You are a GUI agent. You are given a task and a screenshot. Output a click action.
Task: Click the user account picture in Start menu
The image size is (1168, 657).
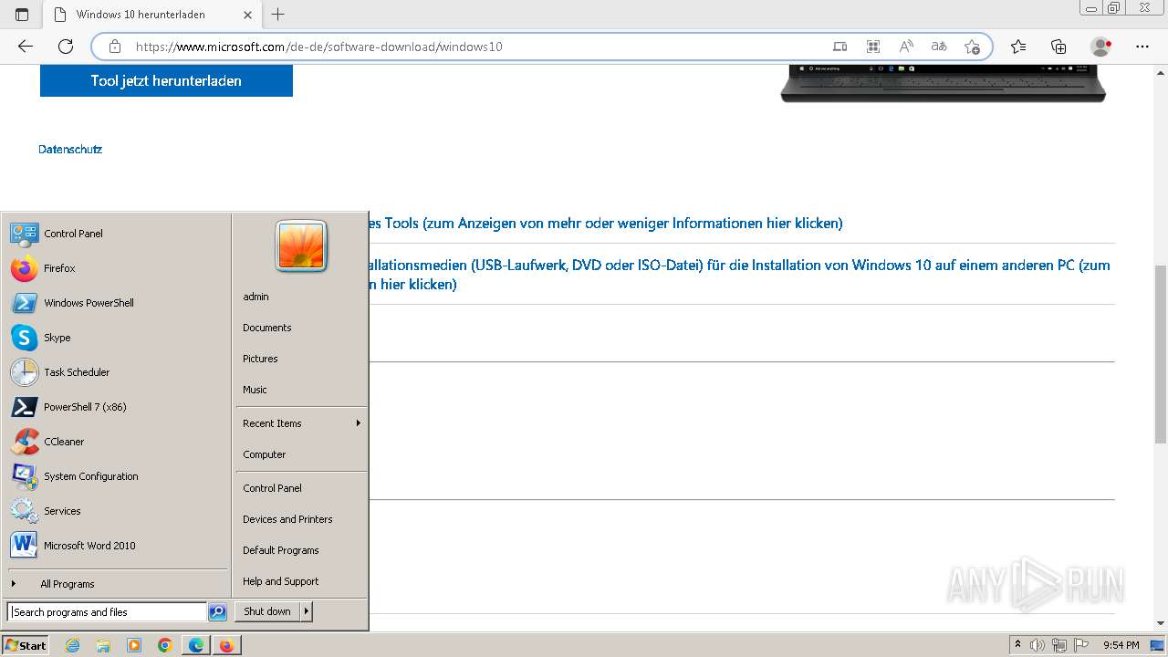(x=301, y=246)
